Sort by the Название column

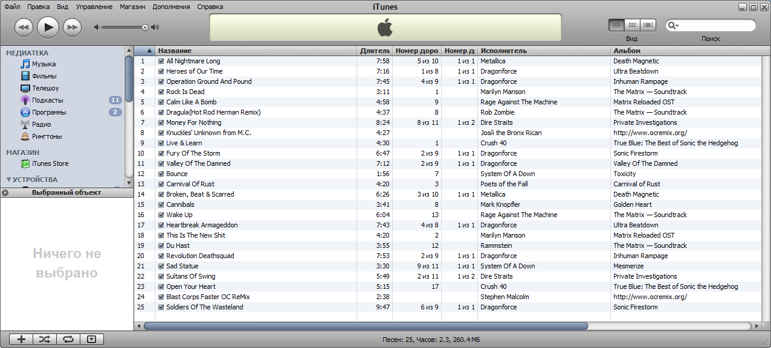[256, 51]
